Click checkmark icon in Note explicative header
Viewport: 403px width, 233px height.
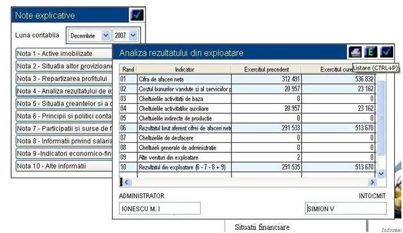point(137,15)
